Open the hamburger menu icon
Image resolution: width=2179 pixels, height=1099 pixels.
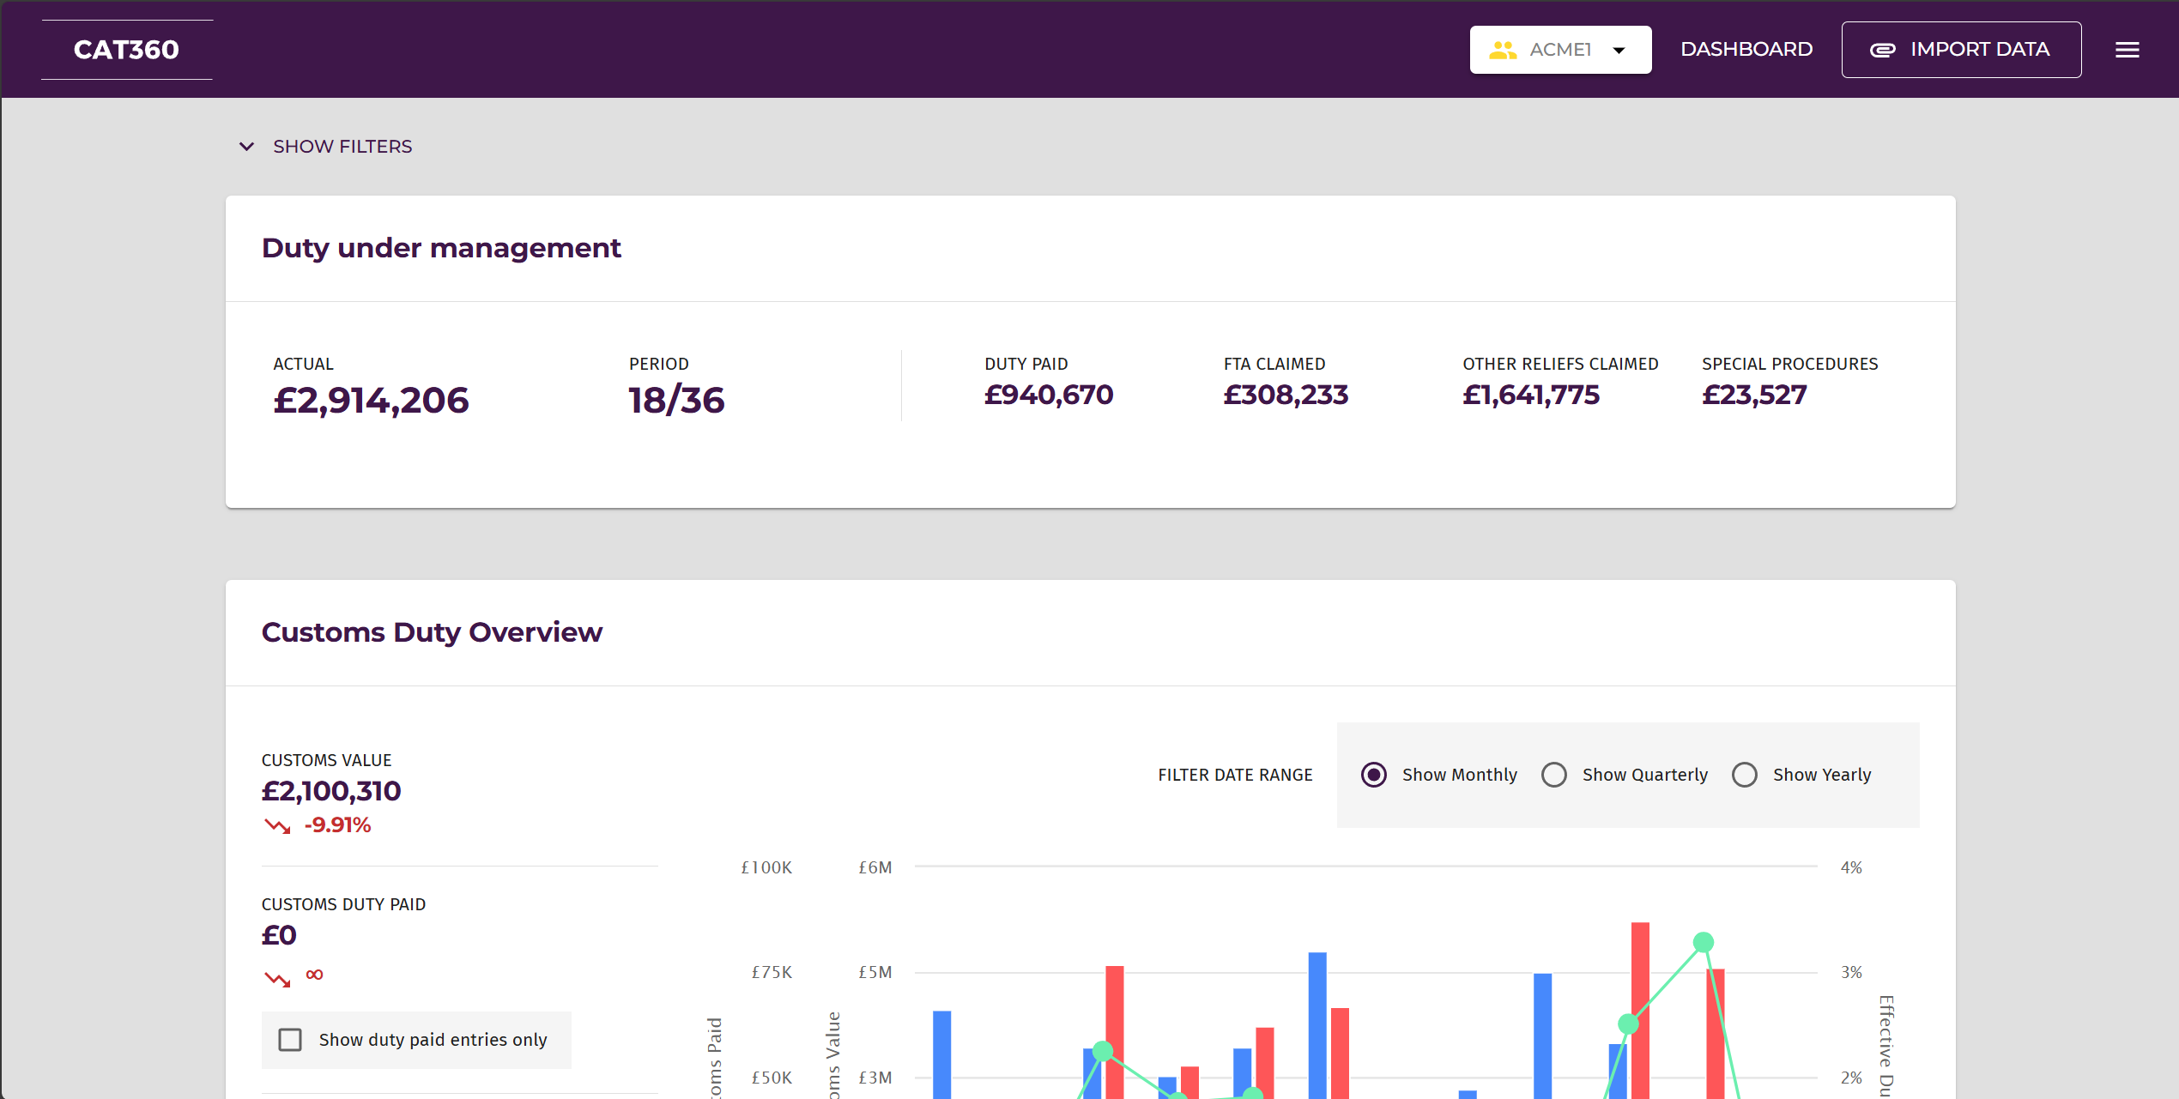(2127, 50)
